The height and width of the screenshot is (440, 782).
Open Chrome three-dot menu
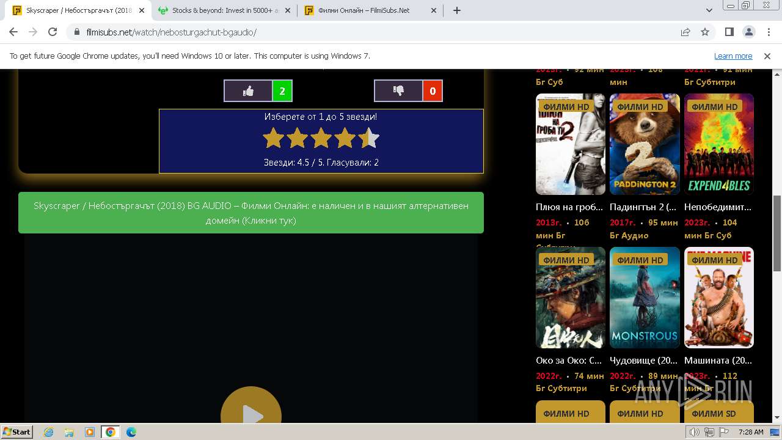coord(768,32)
